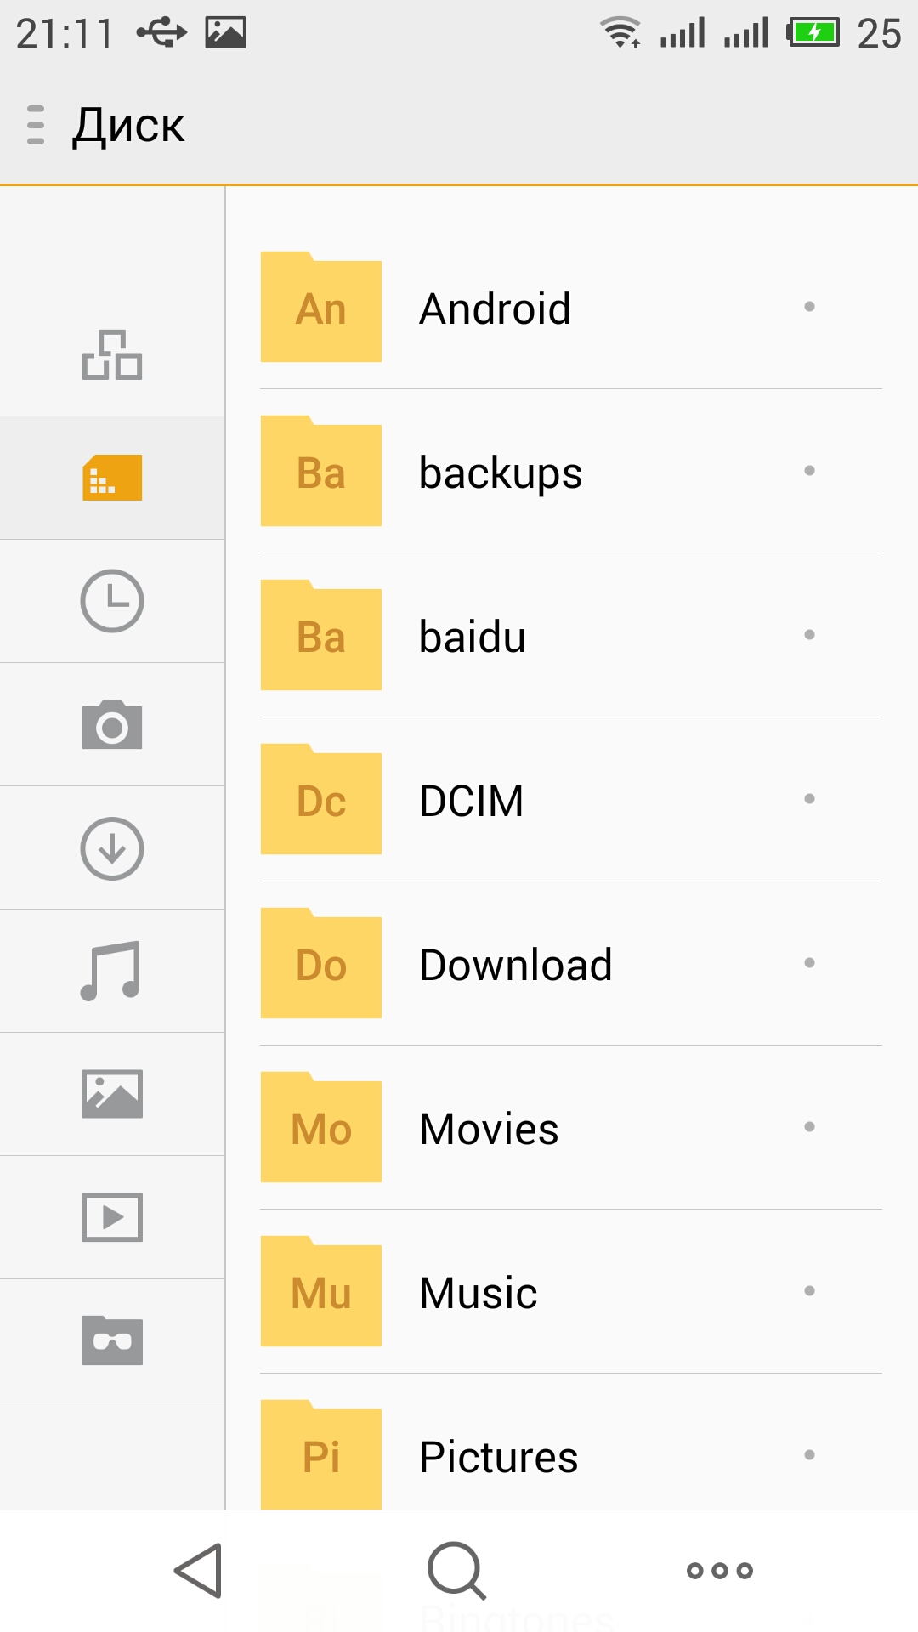Open the images sidebar category

[x=112, y=1094]
